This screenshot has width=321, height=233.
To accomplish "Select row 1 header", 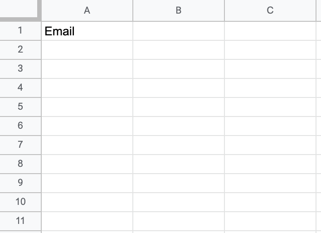I will pos(20,31).
